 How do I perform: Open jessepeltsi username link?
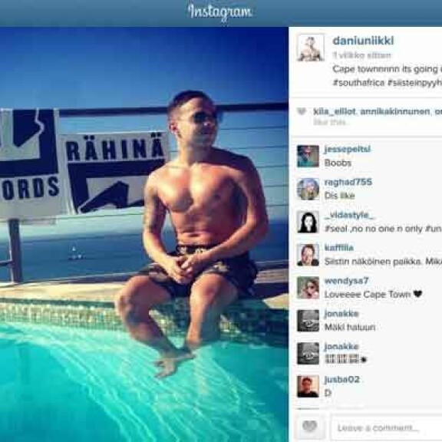tap(348, 149)
